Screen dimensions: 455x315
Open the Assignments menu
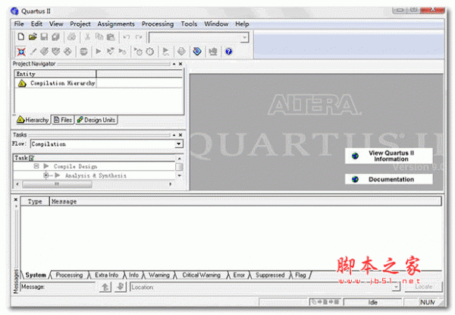pos(116,24)
